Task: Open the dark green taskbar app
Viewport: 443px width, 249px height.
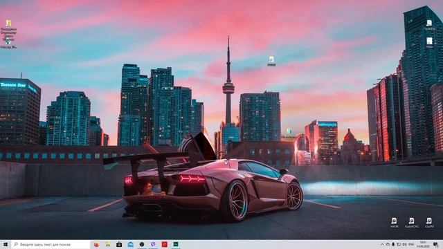Action: pyautogui.click(x=176, y=244)
